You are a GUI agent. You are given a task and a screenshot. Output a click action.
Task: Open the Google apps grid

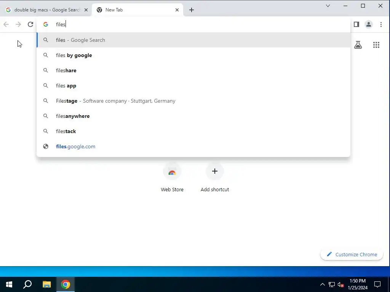click(x=376, y=45)
